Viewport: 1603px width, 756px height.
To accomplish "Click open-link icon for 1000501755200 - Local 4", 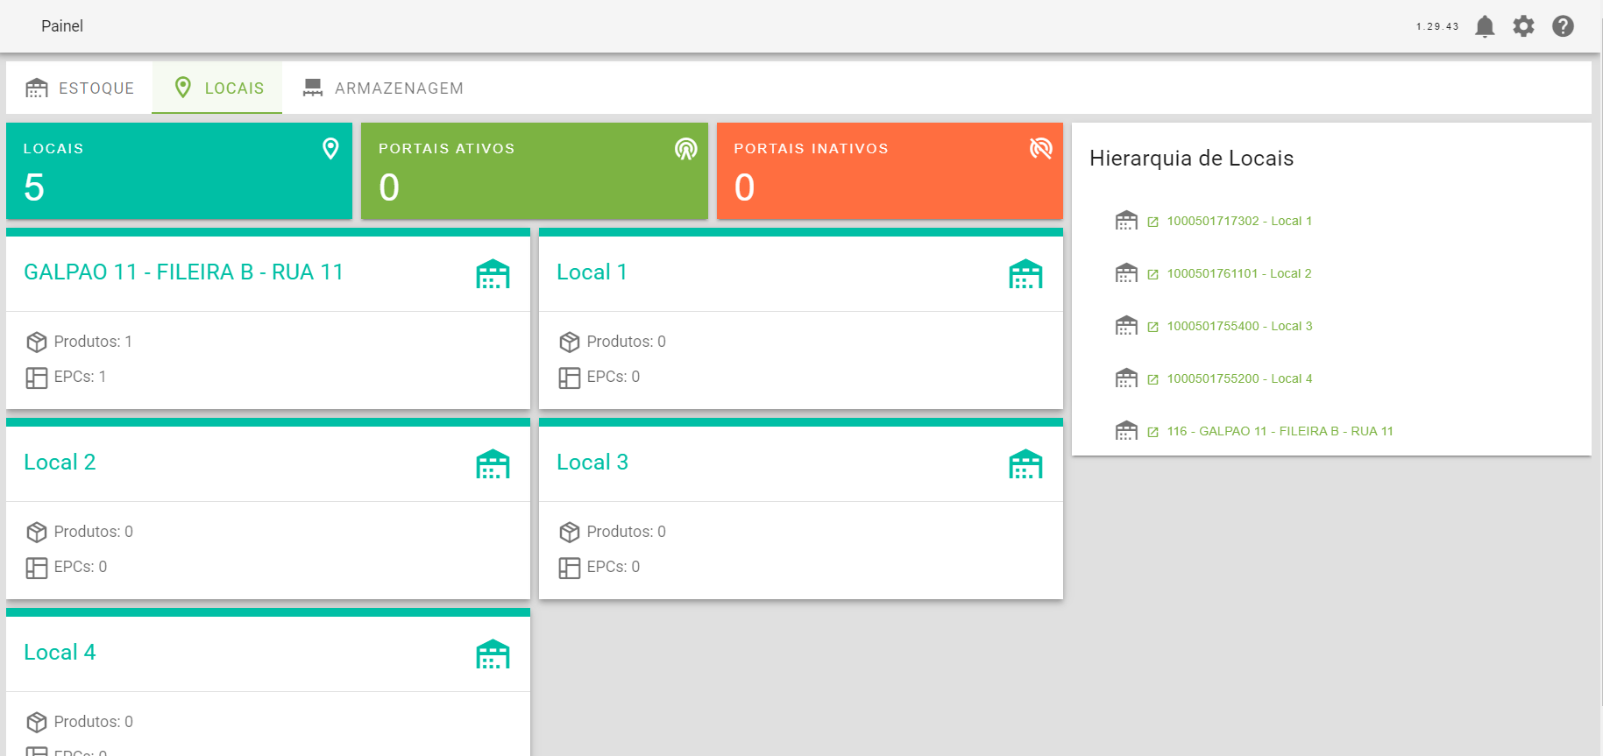I will point(1153,380).
